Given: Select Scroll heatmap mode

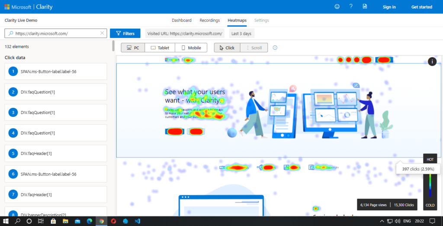Looking at the screenshot, I should click(254, 48).
